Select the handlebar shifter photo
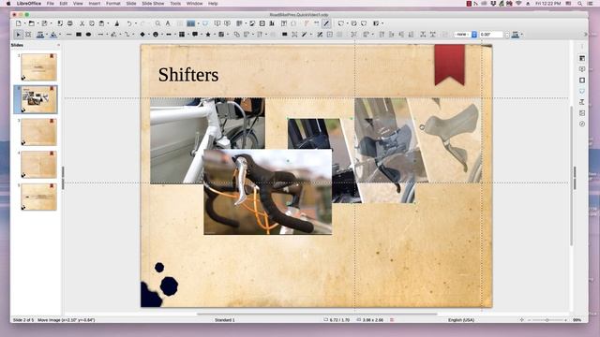Image resolution: width=600 pixels, height=337 pixels. click(268, 192)
